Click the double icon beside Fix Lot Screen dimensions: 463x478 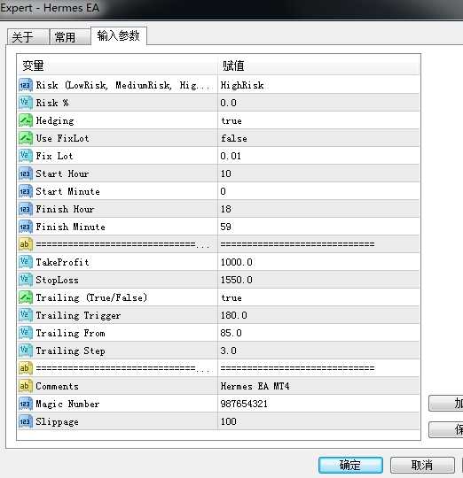pyautogui.click(x=26, y=156)
